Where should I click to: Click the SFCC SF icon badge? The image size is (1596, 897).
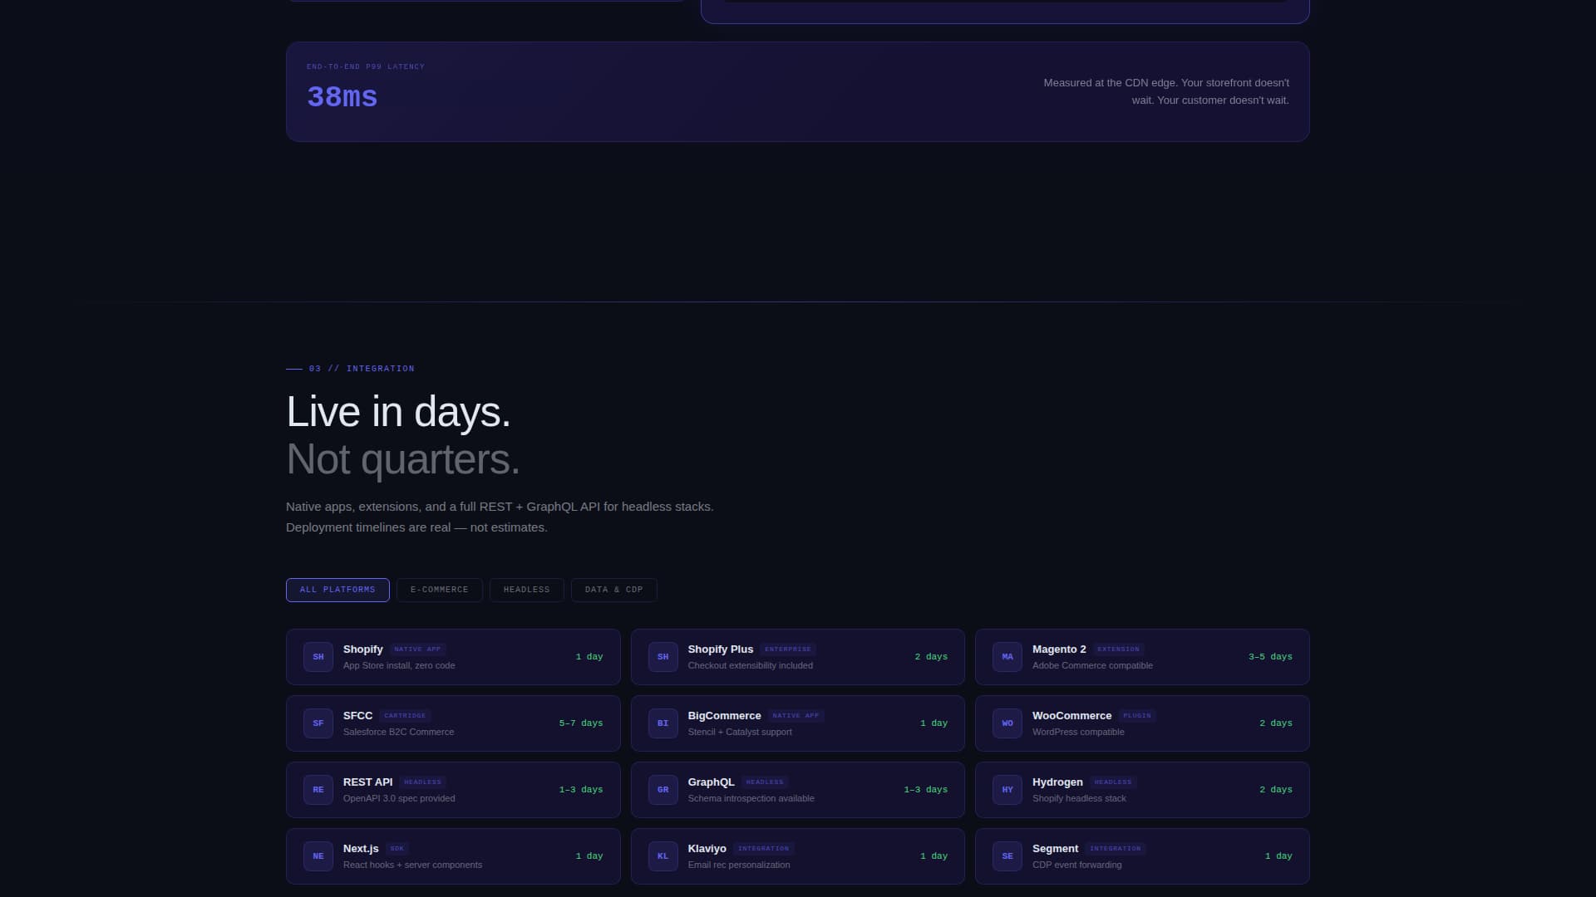pyautogui.click(x=318, y=723)
